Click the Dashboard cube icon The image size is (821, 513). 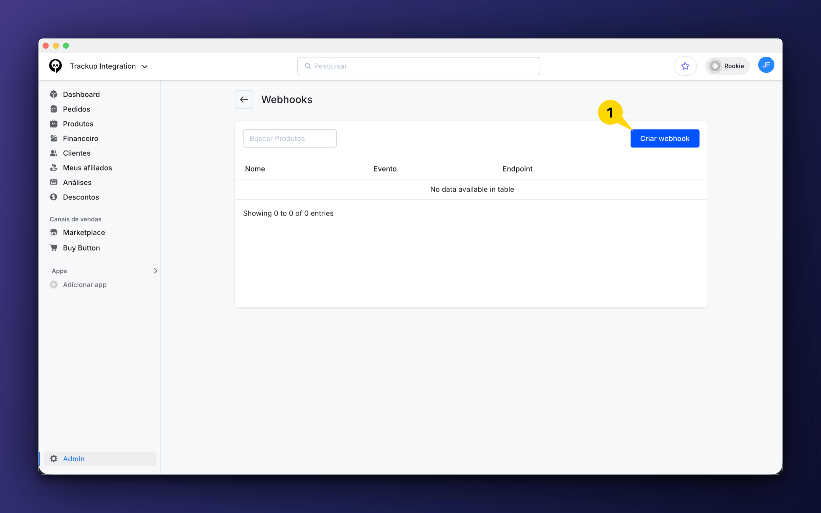54,94
